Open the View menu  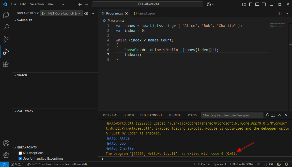(51, 4)
